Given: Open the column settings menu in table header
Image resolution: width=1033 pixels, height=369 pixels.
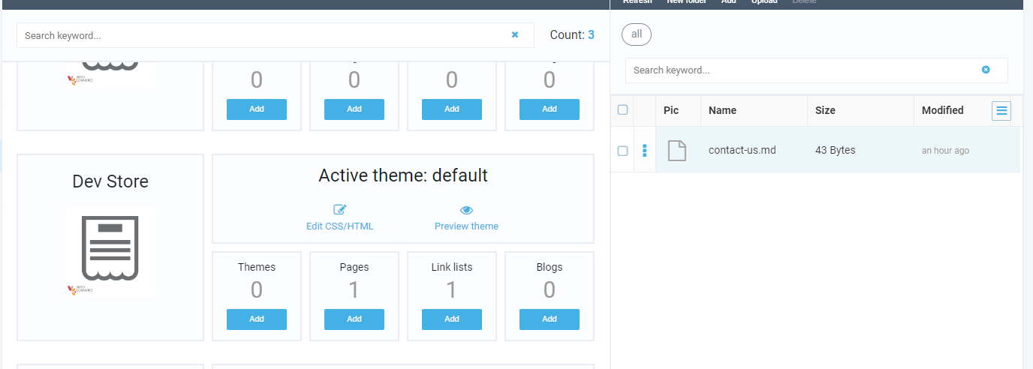Looking at the screenshot, I should click(x=1001, y=111).
